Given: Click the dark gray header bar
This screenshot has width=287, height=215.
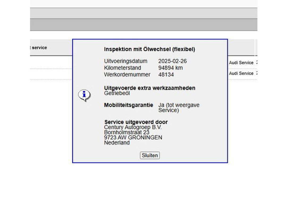Looking at the screenshot, I should (x=144, y=25).
